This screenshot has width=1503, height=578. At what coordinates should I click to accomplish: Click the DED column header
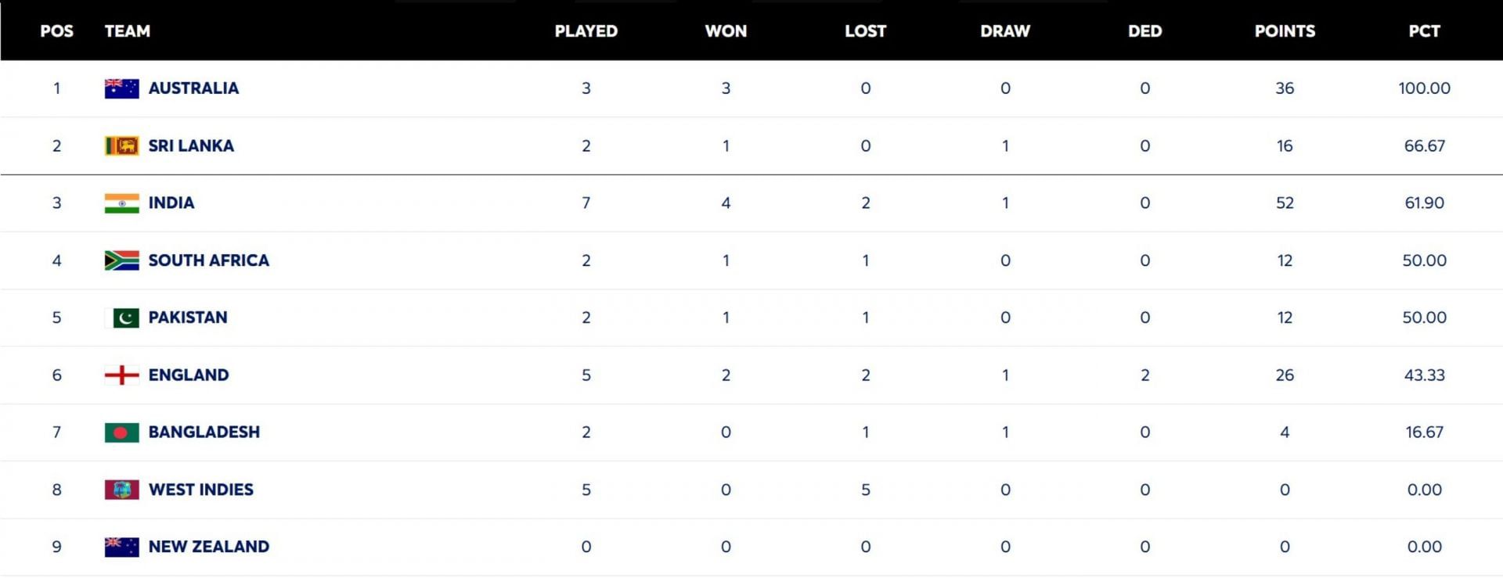(1144, 31)
